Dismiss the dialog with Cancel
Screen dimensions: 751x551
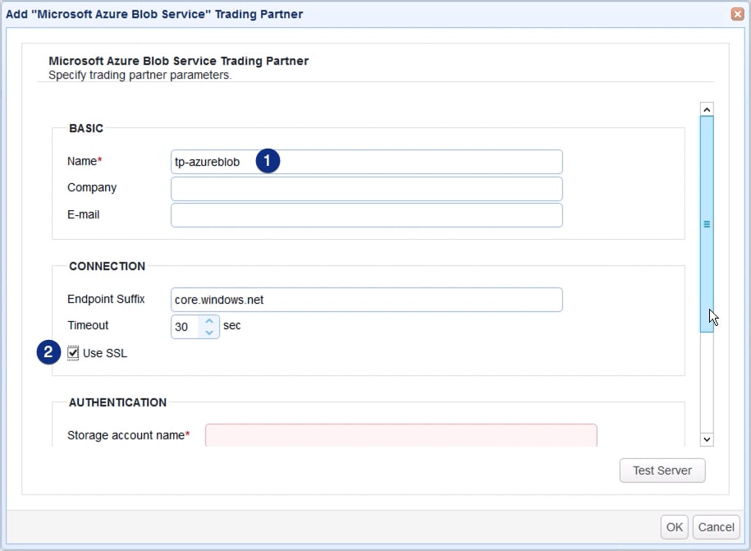click(715, 527)
